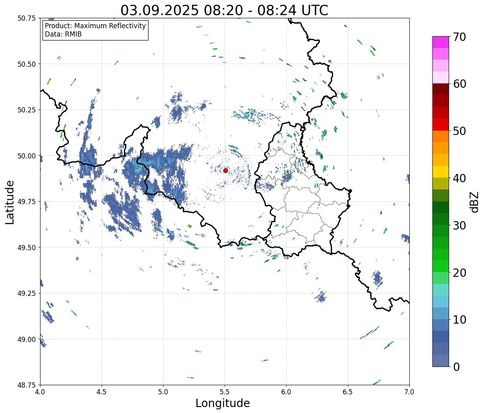Click the colorbar tick label '0'
The image size is (484, 413).
point(456,367)
